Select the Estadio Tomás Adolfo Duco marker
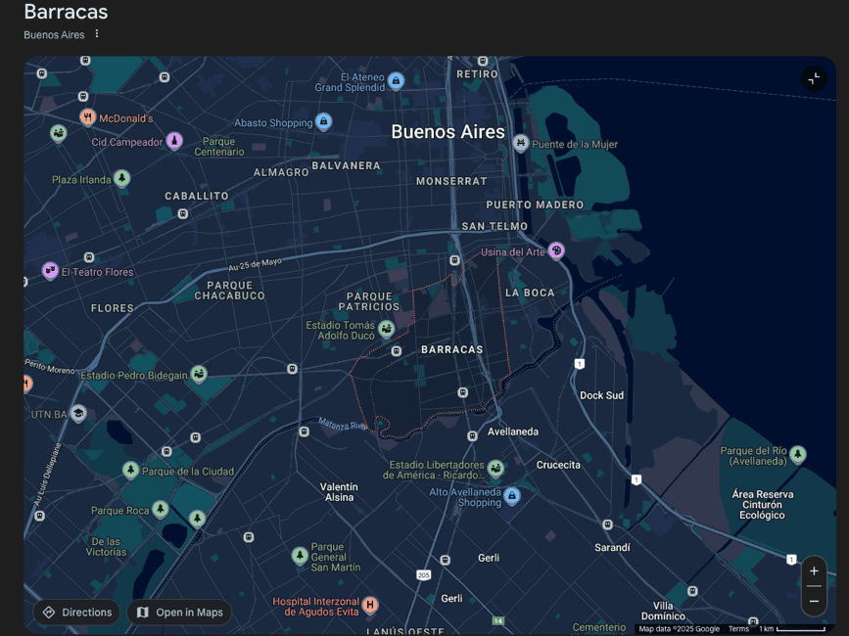 pos(388,328)
